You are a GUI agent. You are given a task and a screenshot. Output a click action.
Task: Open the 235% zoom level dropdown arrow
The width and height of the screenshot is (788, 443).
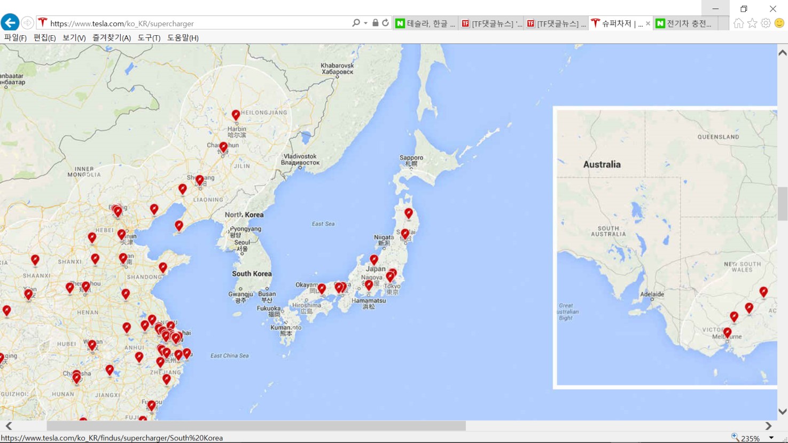(x=771, y=438)
